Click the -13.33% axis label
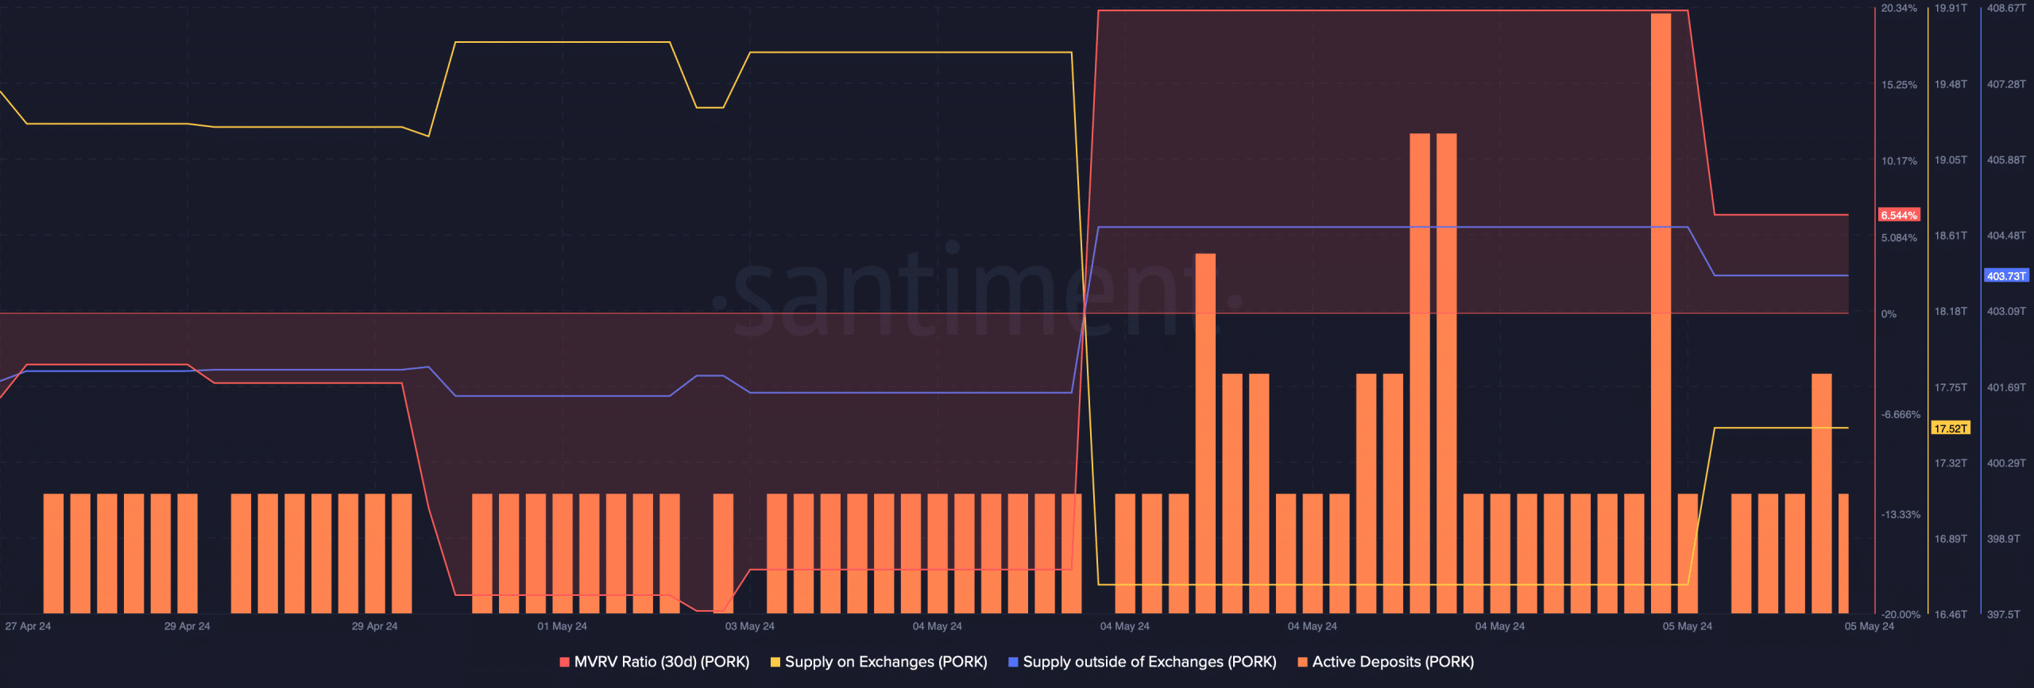 [x=1901, y=514]
